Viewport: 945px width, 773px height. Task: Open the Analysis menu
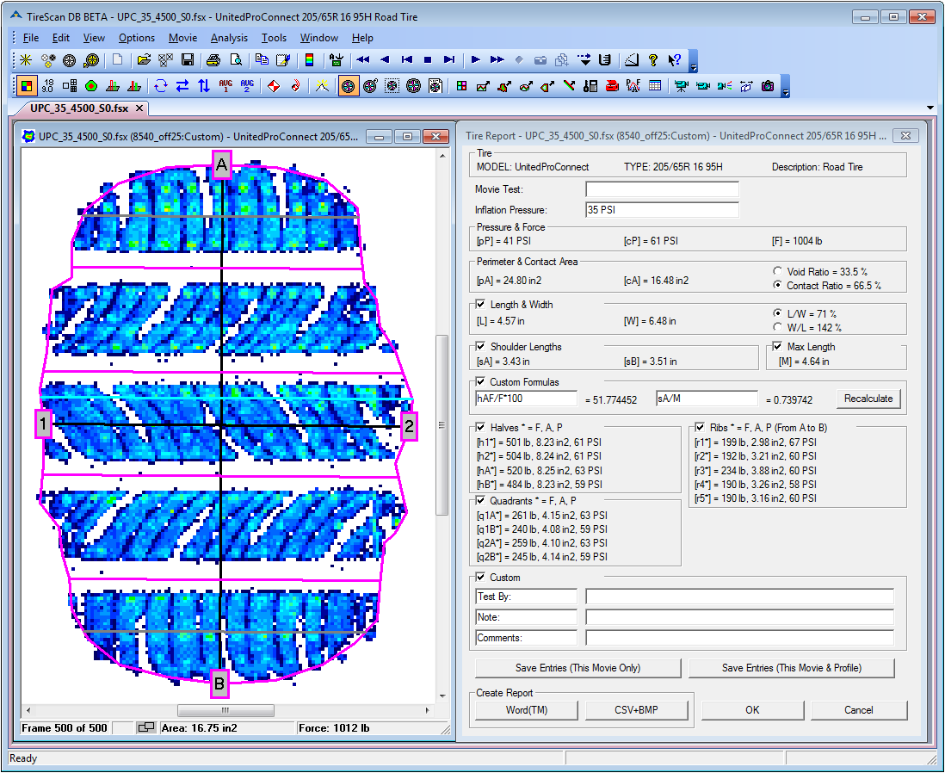coord(229,37)
